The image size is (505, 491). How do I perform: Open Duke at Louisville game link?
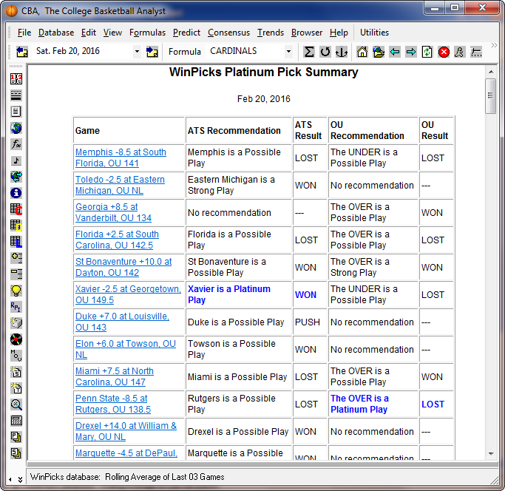pos(122,322)
